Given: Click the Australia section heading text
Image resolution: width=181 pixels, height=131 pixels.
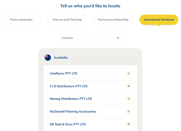Looking at the screenshot, I should pos(60,57).
